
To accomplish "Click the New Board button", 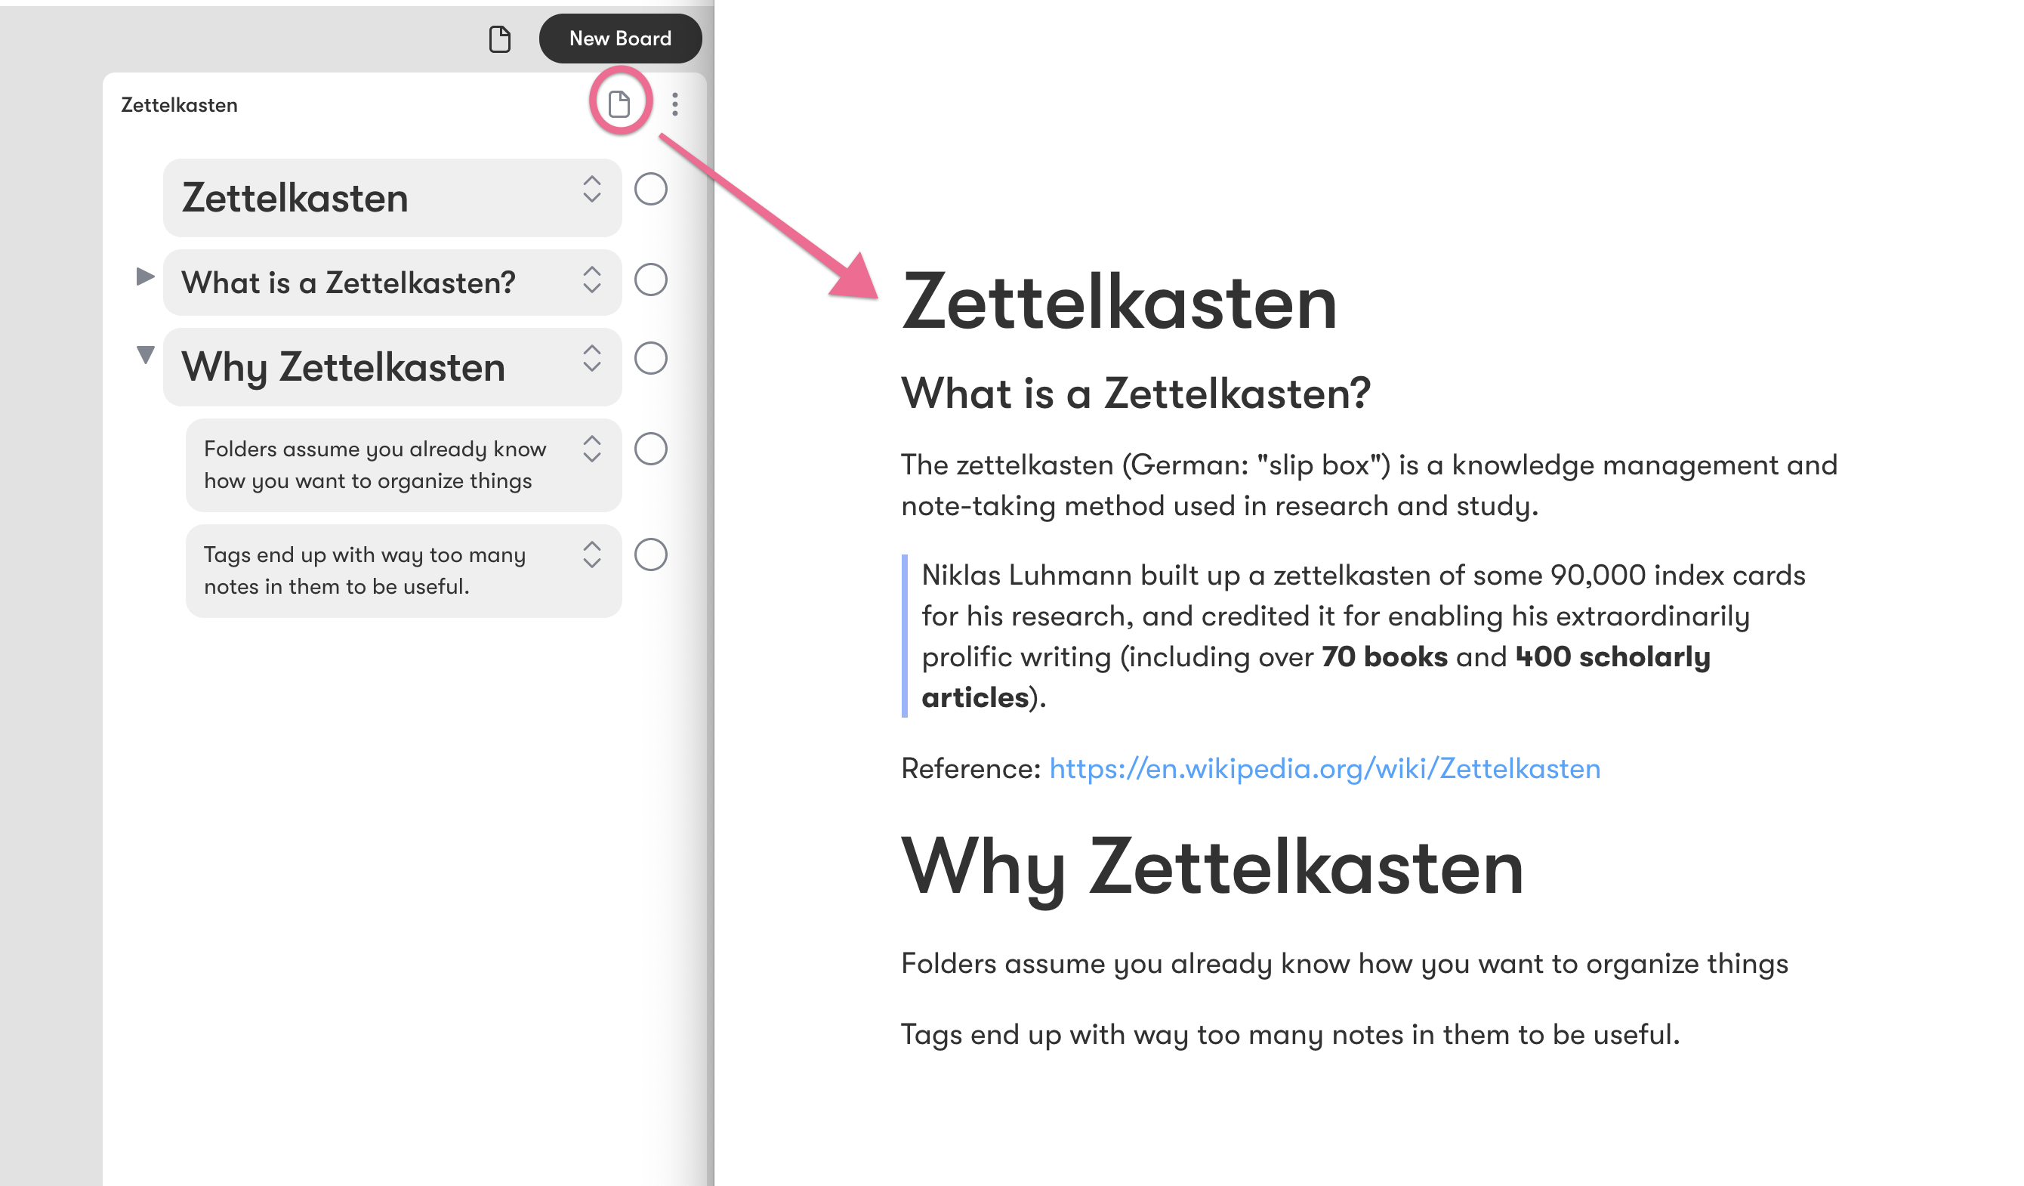I will [617, 38].
